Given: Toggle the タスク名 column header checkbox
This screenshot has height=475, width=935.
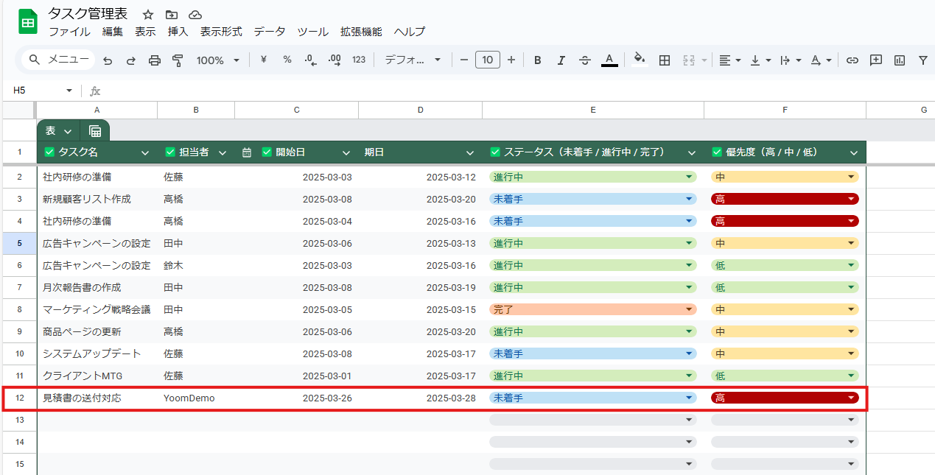Looking at the screenshot, I should (x=50, y=152).
